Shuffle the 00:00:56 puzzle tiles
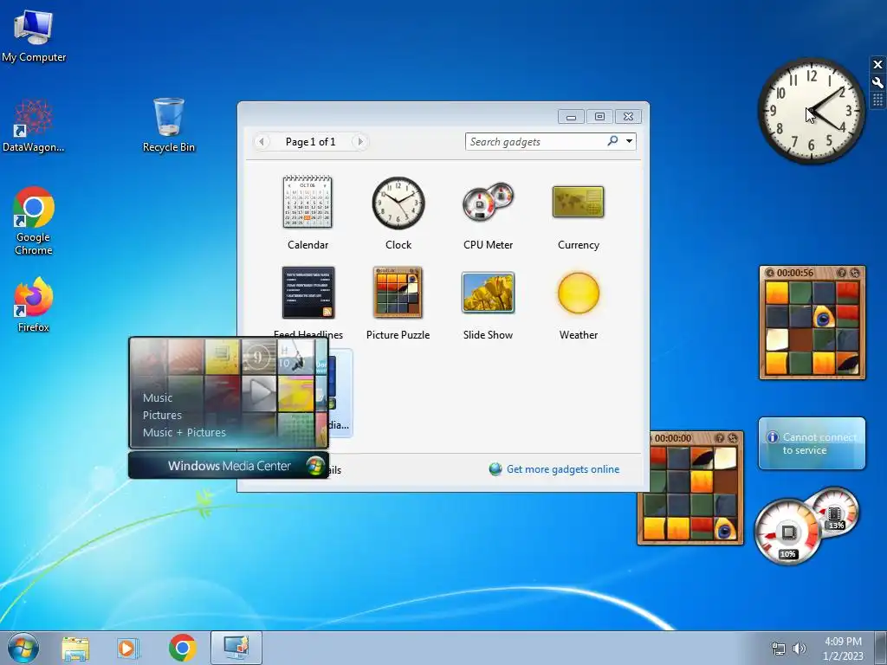This screenshot has width=887, height=665. 855,273
